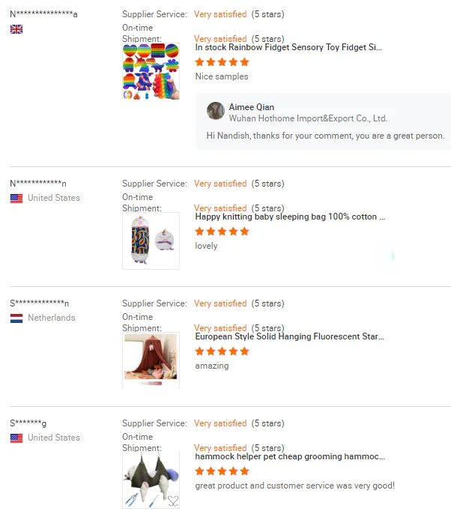Click Aimee Qian's profile avatar
Screen dimensions: 451x514
pyautogui.click(x=216, y=111)
